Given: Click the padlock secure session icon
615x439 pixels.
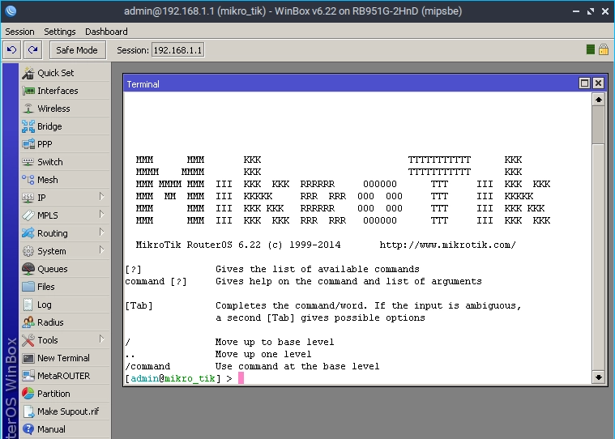Looking at the screenshot, I should 604,49.
